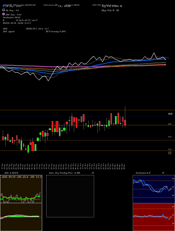Click the '(MGR) 39.1, 25.4, 11.1' ADX values
This screenshot has width=175, height=231.
[37, 29]
